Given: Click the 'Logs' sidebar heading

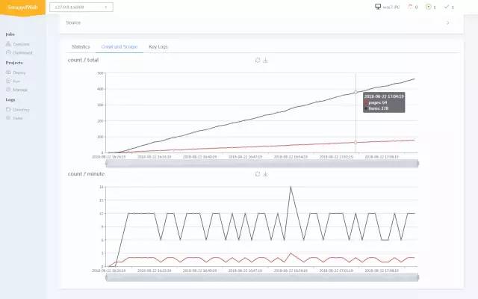Looking at the screenshot, I should pos(10,99).
